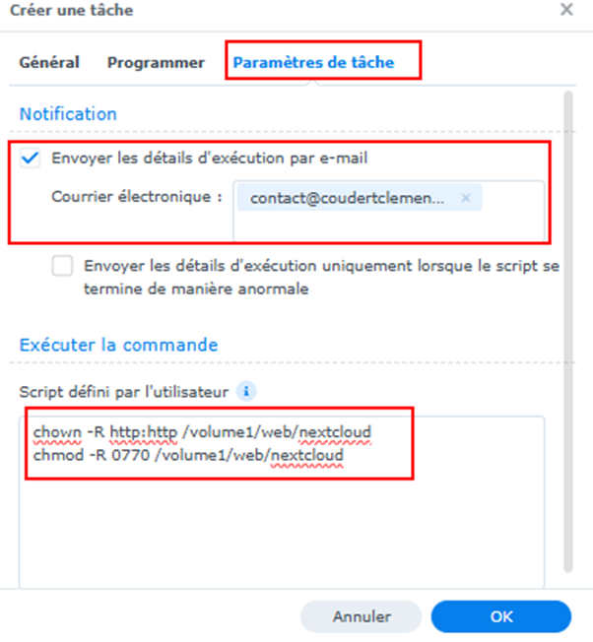The width and height of the screenshot is (593, 642).
Task: Click the OK button
Action: coord(501,616)
